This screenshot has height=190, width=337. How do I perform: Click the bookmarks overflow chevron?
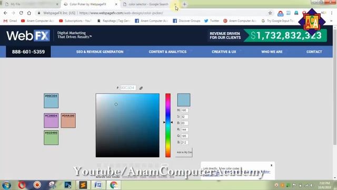331,21
